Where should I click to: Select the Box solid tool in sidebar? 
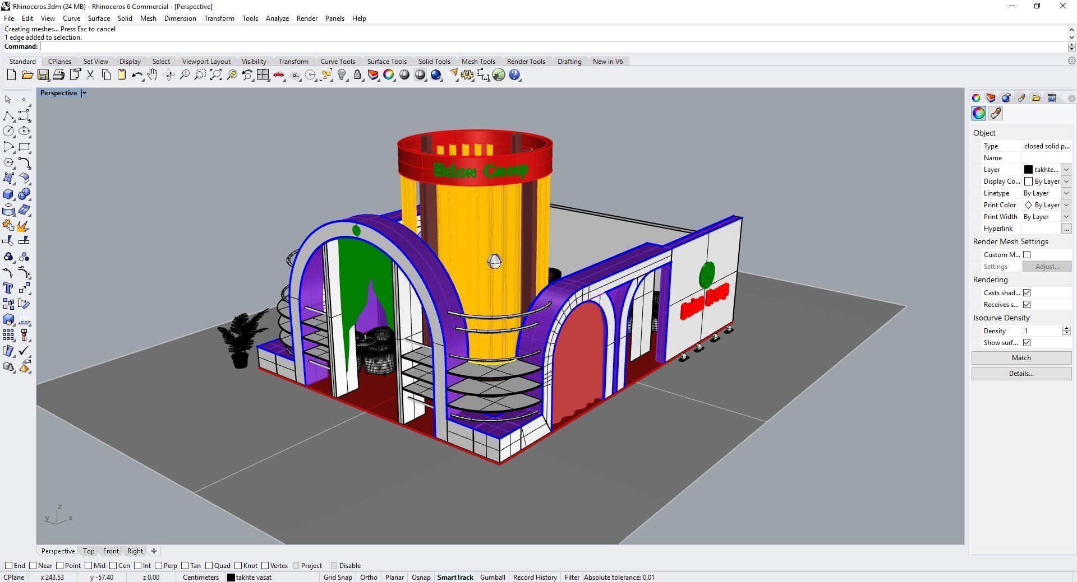8,194
